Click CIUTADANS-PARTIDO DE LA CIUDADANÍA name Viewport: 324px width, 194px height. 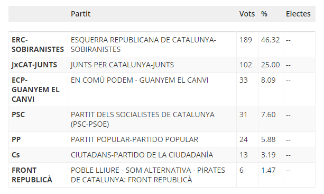coord(142,155)
